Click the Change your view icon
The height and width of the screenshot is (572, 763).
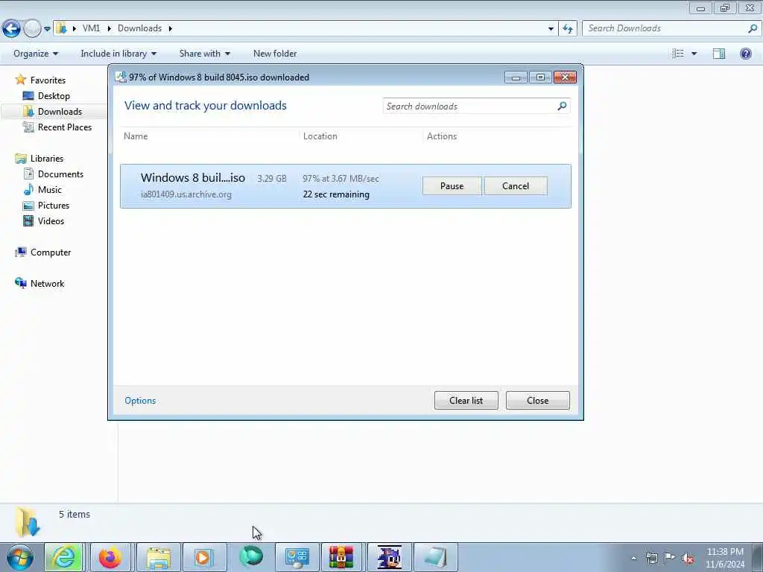click(678, 54)
